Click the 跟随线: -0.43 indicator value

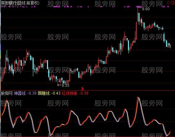pos(49,93)
